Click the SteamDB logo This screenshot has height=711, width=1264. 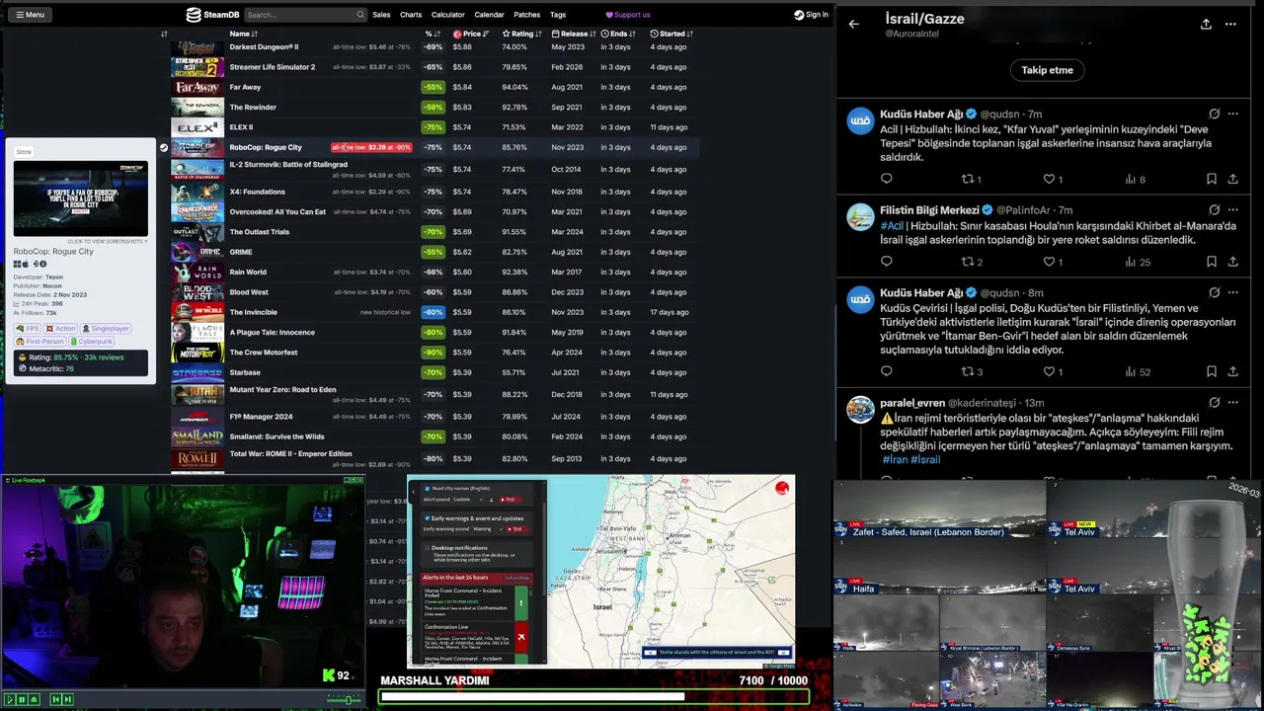click(x=212, y=15)
